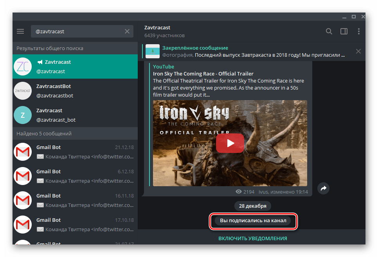Click the 2194 views eye counter
The image size is (378, 257).
245,192
